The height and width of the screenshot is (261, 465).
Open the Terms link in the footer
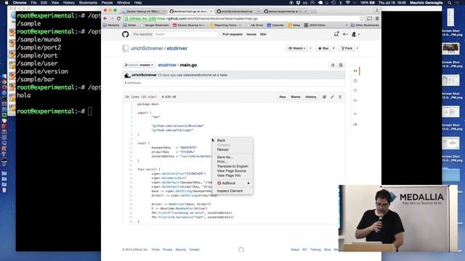[155, 249]
